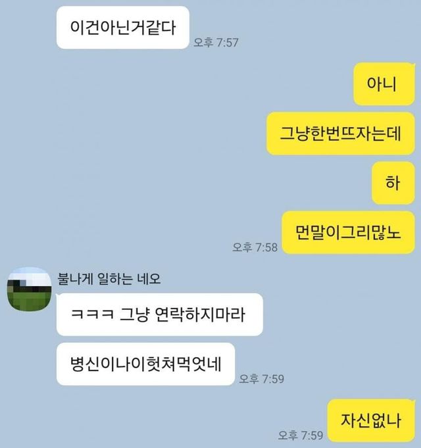Image resolution: width=421 pixels, height=448 pixels.
Task: Tap the sender name 불나게 일하는 네오
Action: click(x=109, y=279)
